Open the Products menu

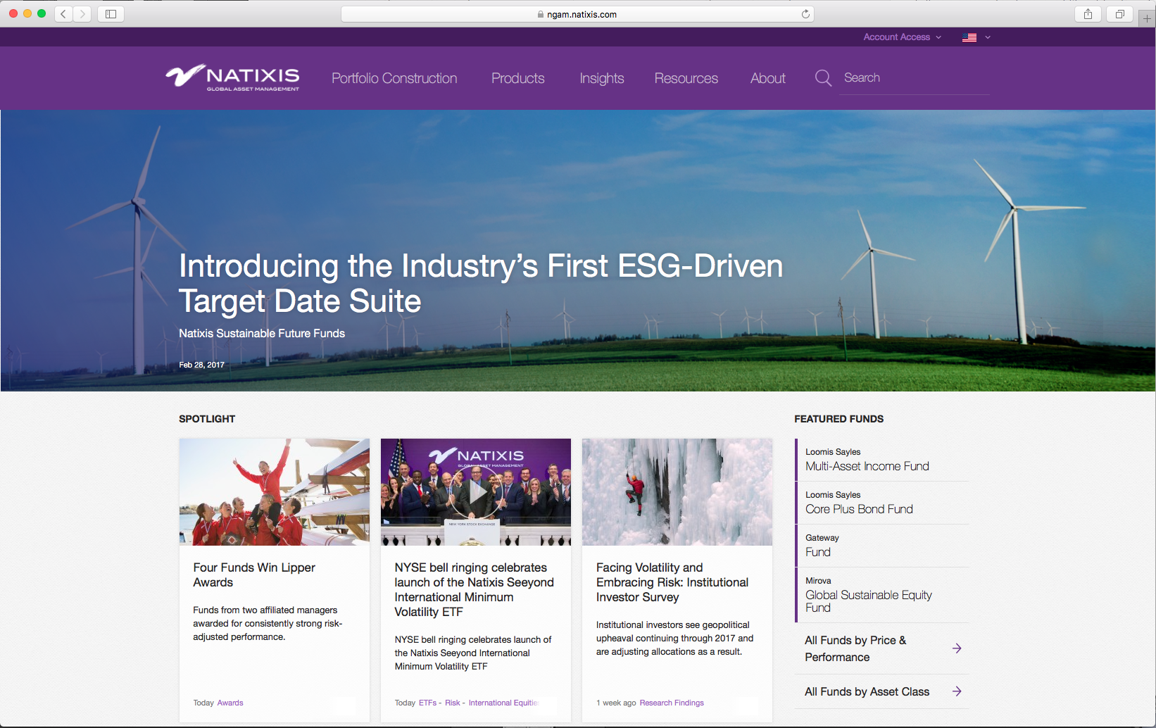(x=518, y=78)
